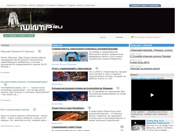Screen dimensions: 175x131
Task: Click the password input field
Action: [123, 37]
